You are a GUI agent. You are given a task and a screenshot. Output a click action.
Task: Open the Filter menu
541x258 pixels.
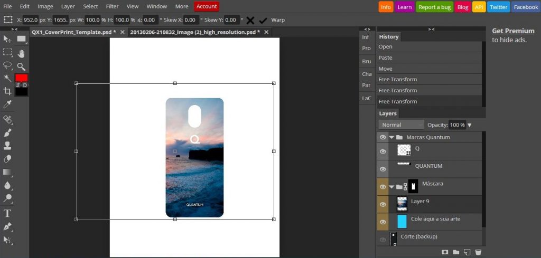112,6
